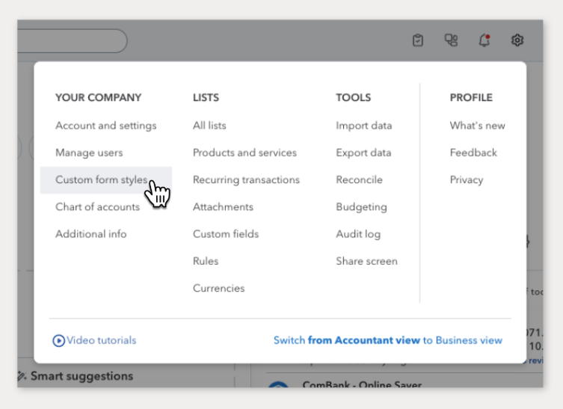The width and height of the screenshot is (563, 409).
Task: Select Currencies in Lists column
Action: (x=218, y=288)
